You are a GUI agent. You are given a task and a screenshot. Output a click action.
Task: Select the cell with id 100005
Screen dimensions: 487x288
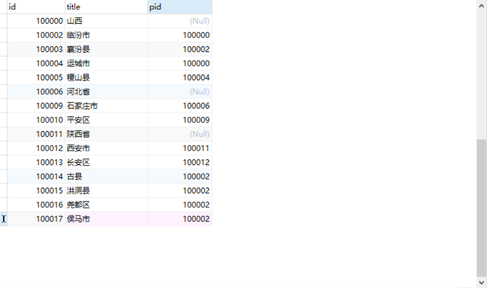tap(36, 78)
